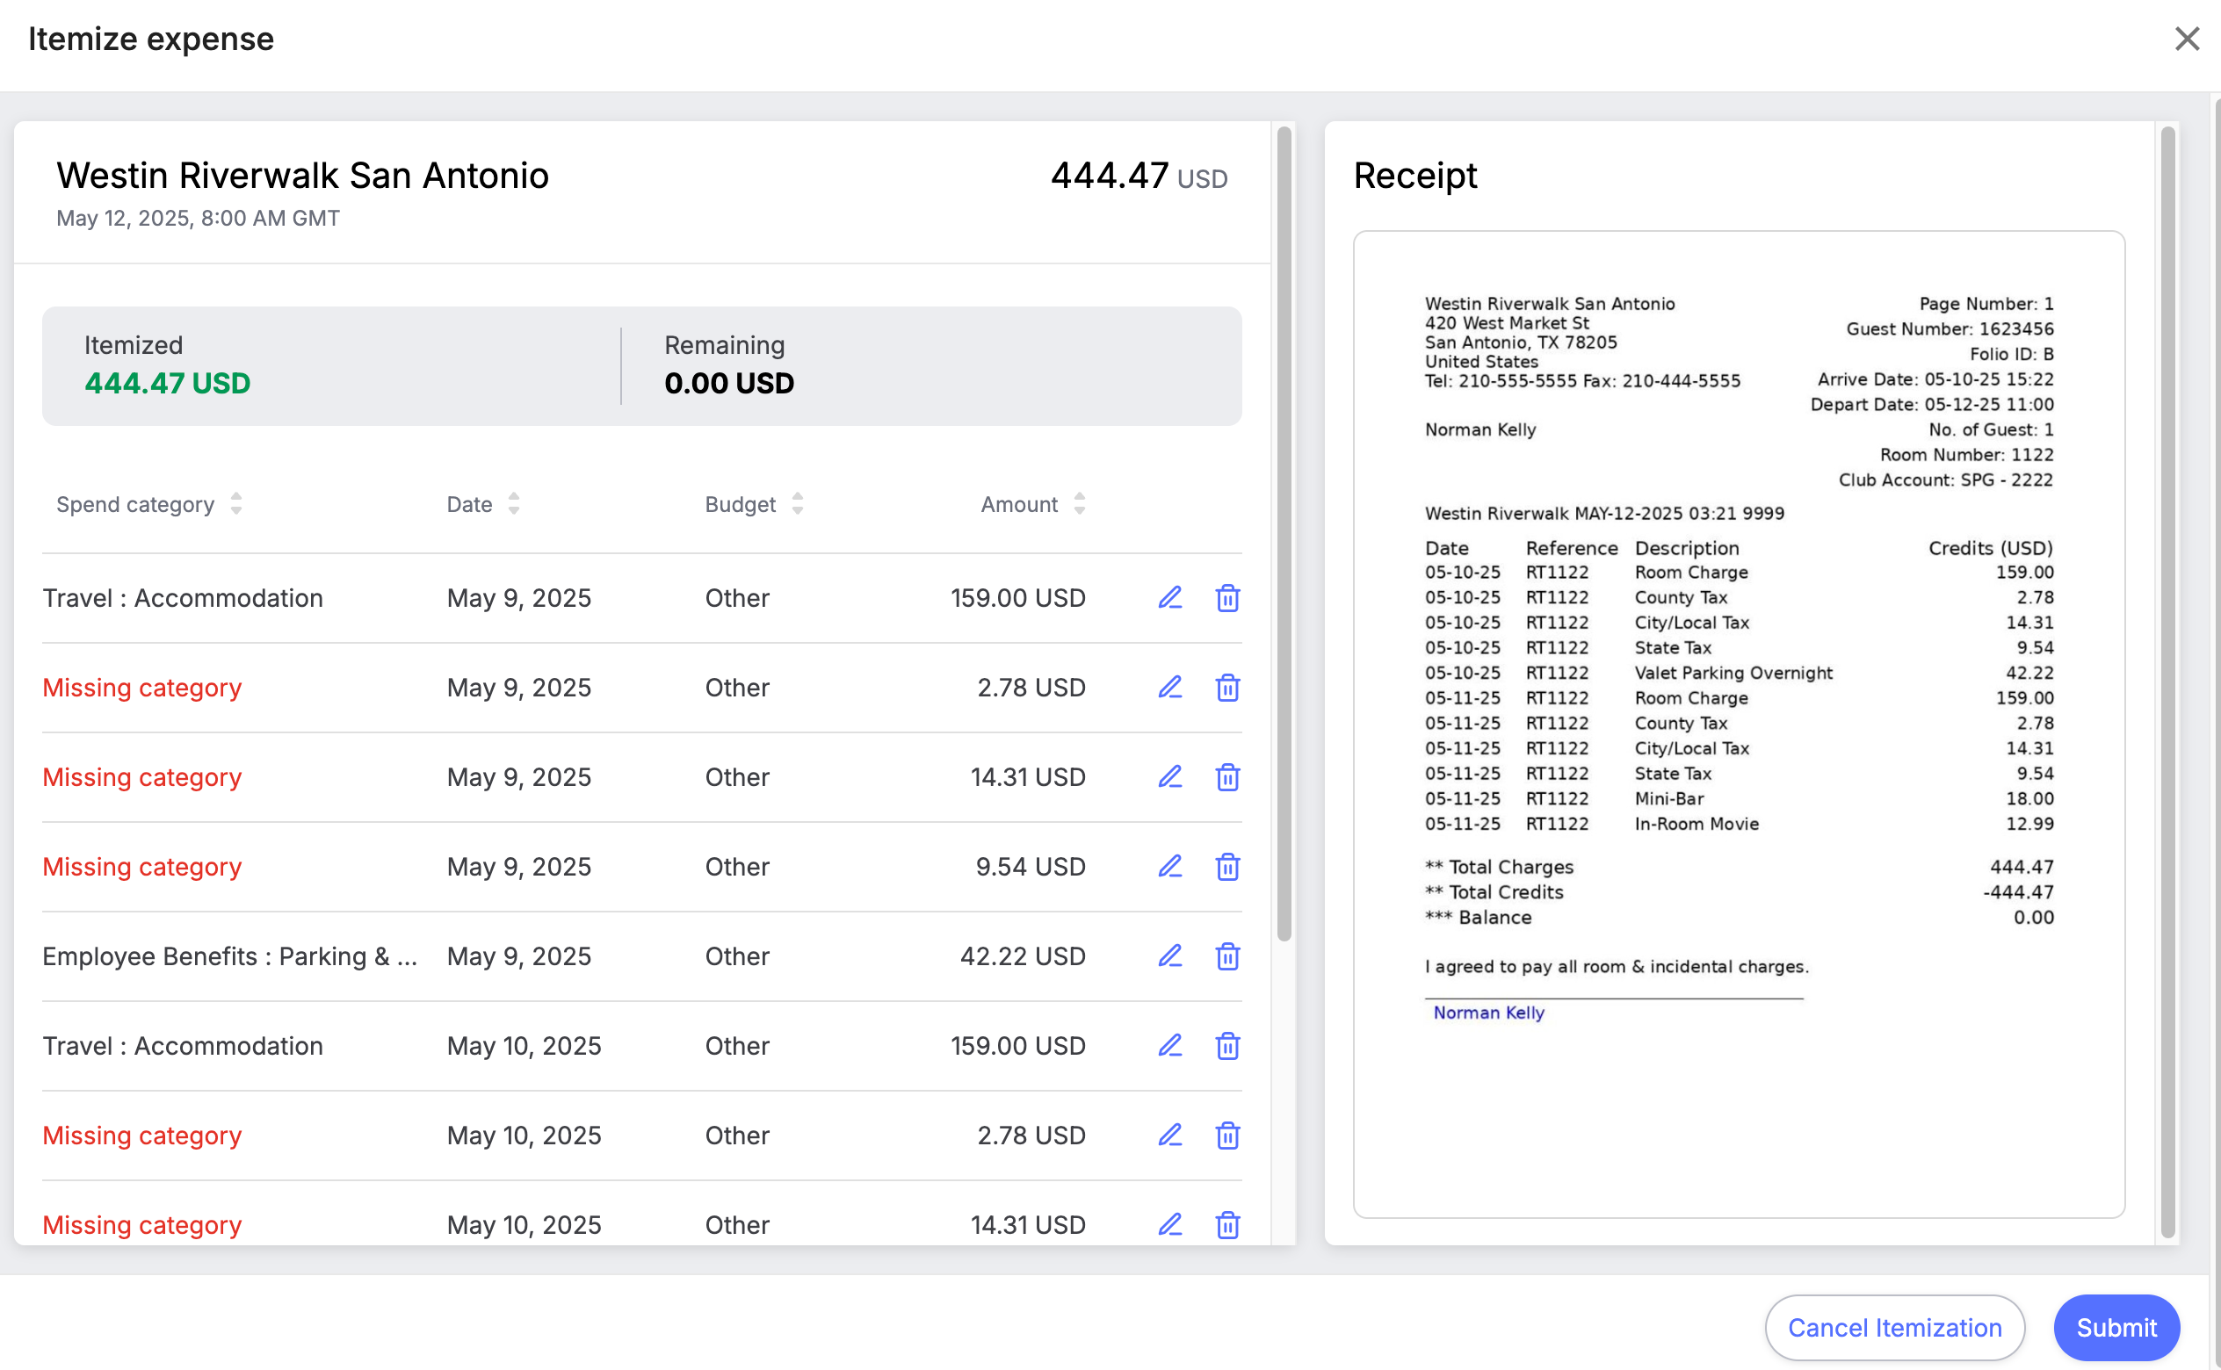Screen dimensions: 2221x1370
Task: Delete the 9.54 USD May 9 item
Action: click(x=1227, y=867)
